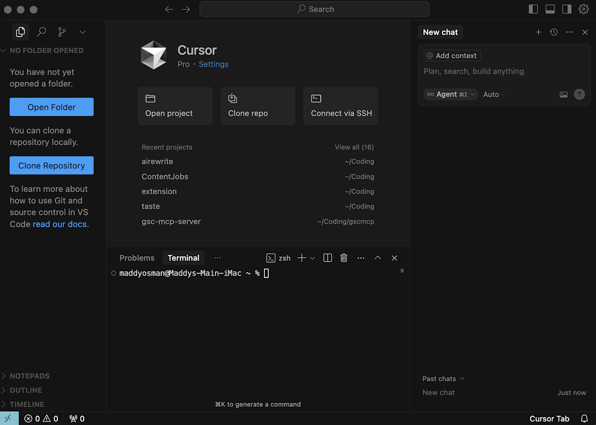Image resolution: width=596 pixels, height=425 pixels.
Task: Click the blue Clone Repository button
Action: (x=52, y=166)
